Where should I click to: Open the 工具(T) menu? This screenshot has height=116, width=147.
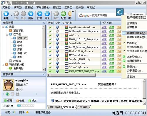pos(69,7)
